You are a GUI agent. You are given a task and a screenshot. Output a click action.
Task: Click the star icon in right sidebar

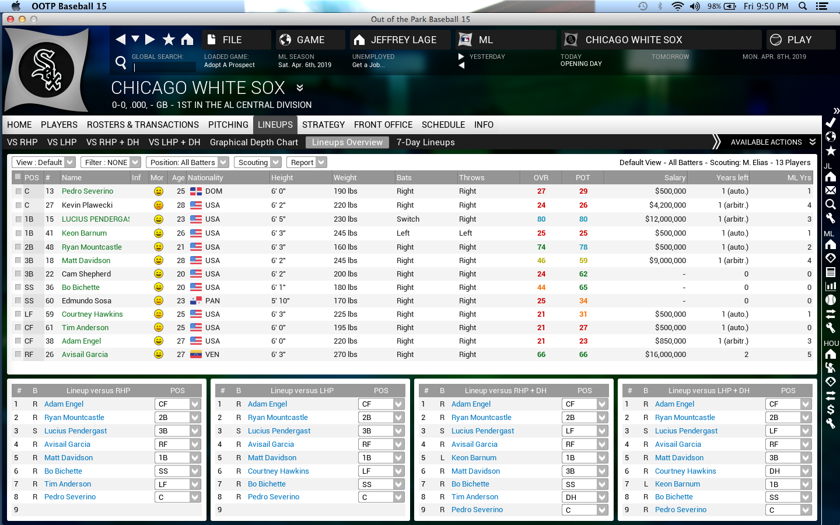click(831, 151)
